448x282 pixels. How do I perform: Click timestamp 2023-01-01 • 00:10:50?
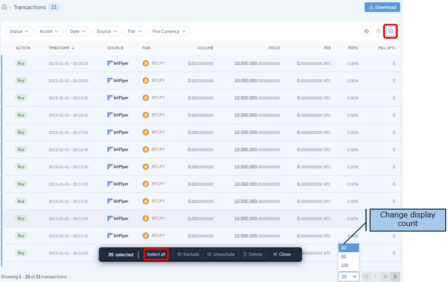[x=68, y=253]
